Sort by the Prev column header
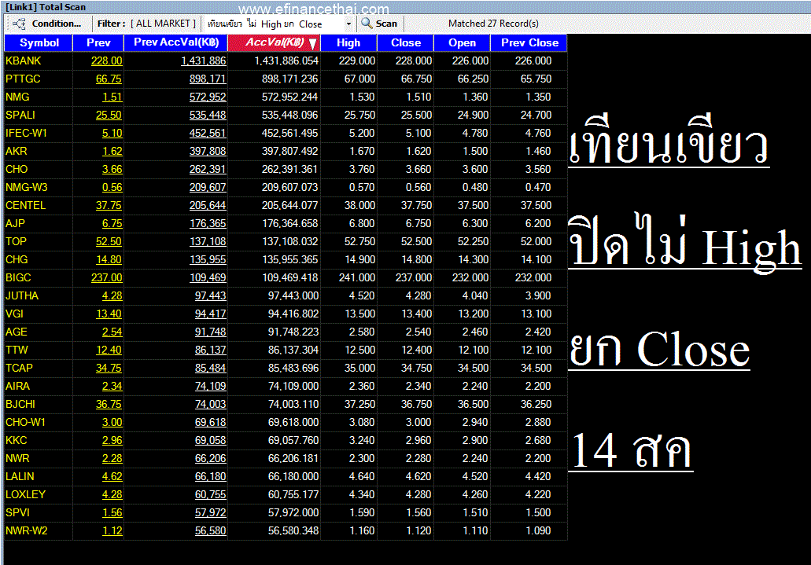The image size is (811, 565). pyautogui.click(x=98, y=43)
